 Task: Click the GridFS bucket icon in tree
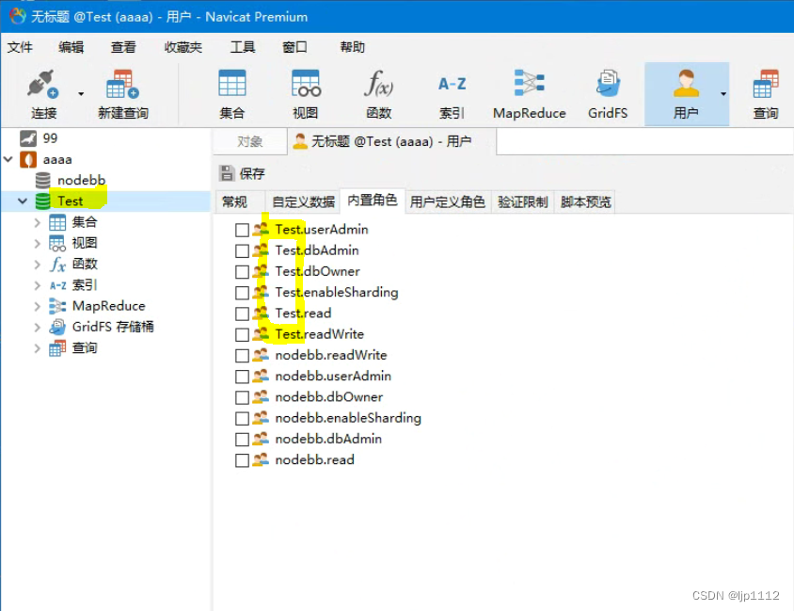57,328
